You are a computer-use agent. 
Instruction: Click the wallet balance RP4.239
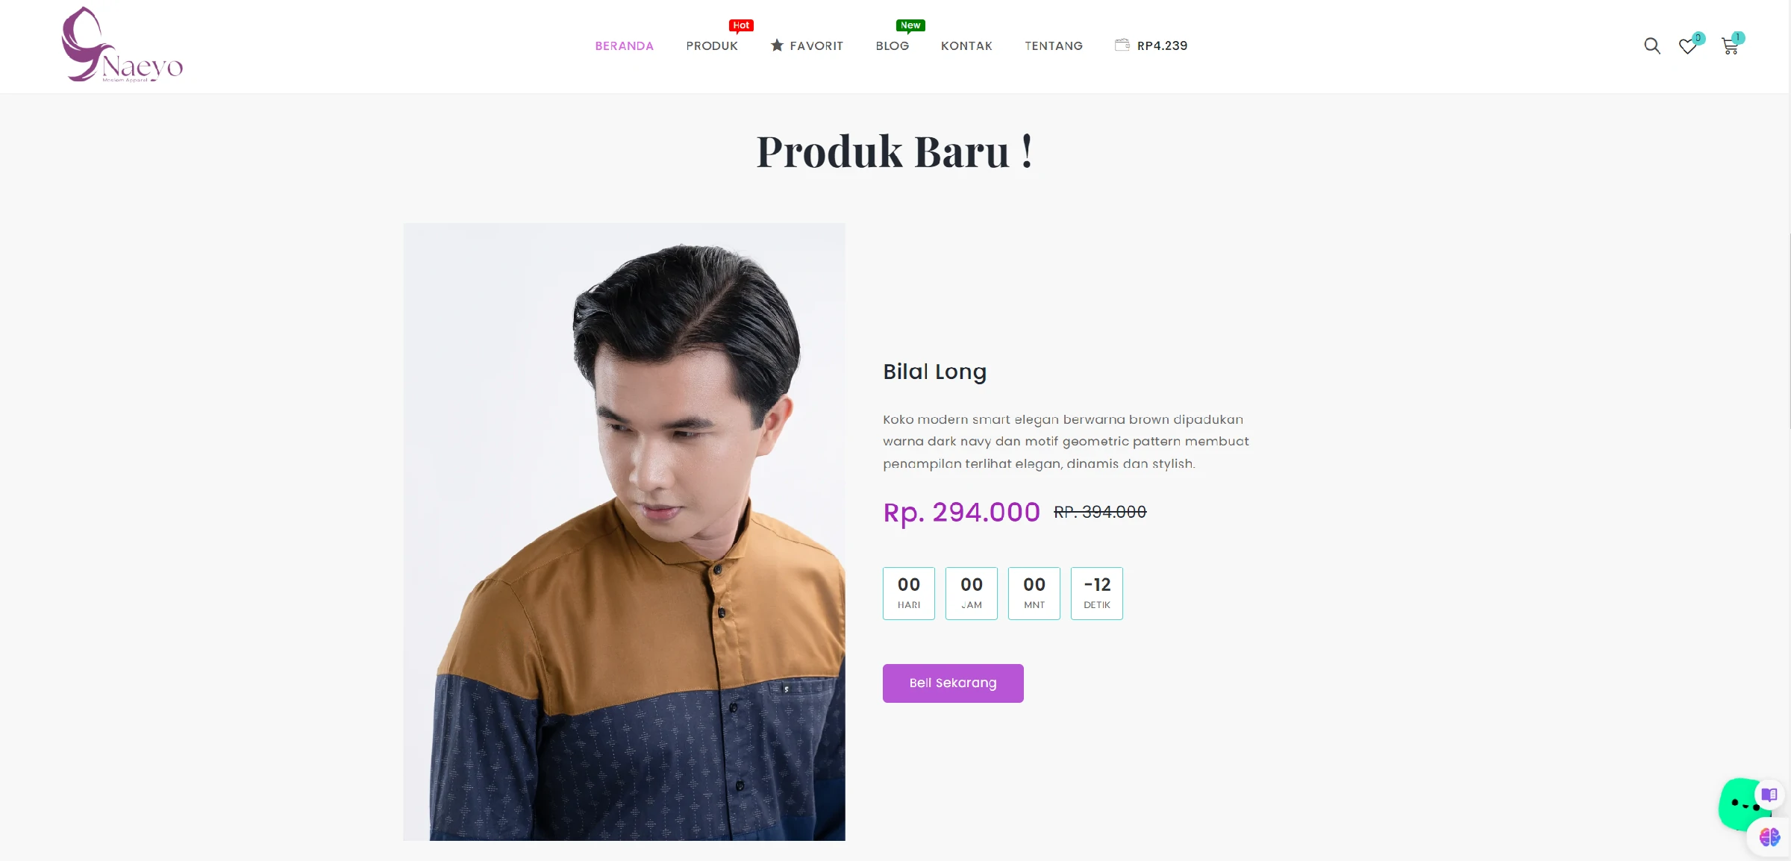(x=1162, y=46)
